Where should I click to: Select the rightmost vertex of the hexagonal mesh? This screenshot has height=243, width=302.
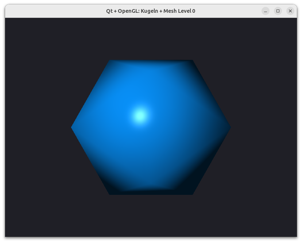[231, 127]
